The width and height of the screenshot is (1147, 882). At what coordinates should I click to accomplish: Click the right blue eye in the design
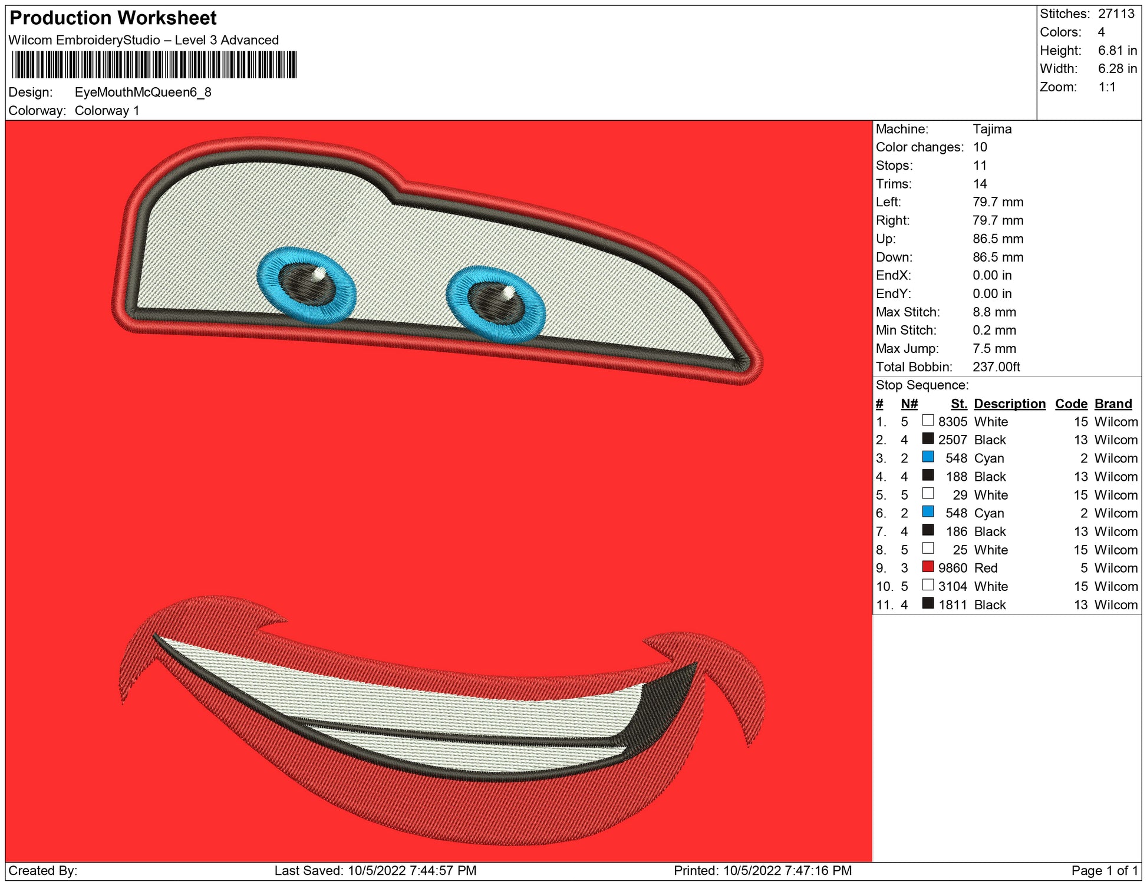tap(495, 304)
